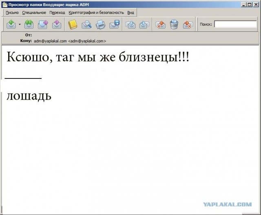Click the От: sender label
Image resolution: width=261 pixels, height=215 pixels.
click(x=29, y=35)
